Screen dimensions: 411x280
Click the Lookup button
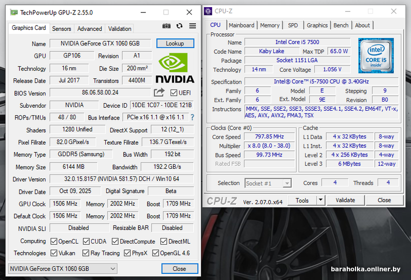click(x=175, y=44)
